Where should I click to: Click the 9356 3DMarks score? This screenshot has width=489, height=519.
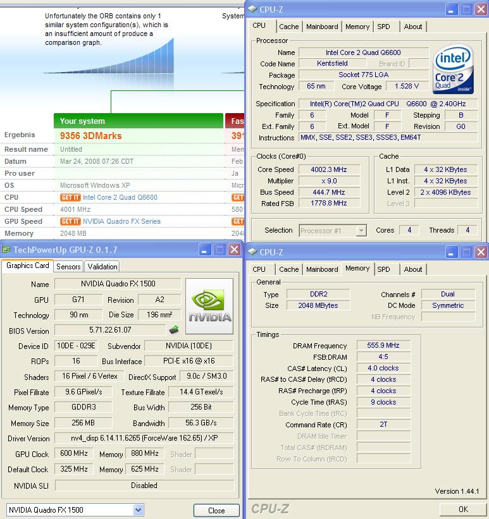coord(90,136)
